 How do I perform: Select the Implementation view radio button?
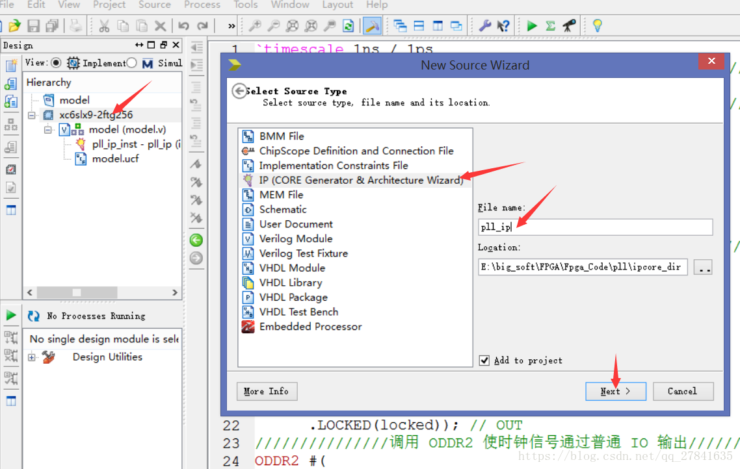point(56,63)
